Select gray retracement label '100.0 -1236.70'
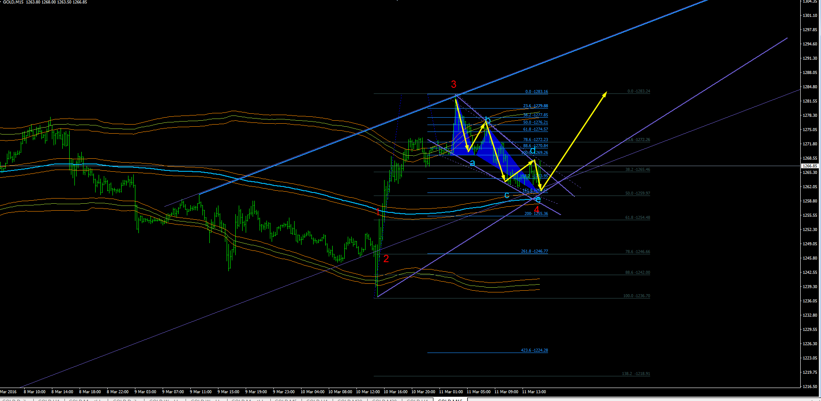This screenshot has height=401, width=821. [x=637, y=296]
